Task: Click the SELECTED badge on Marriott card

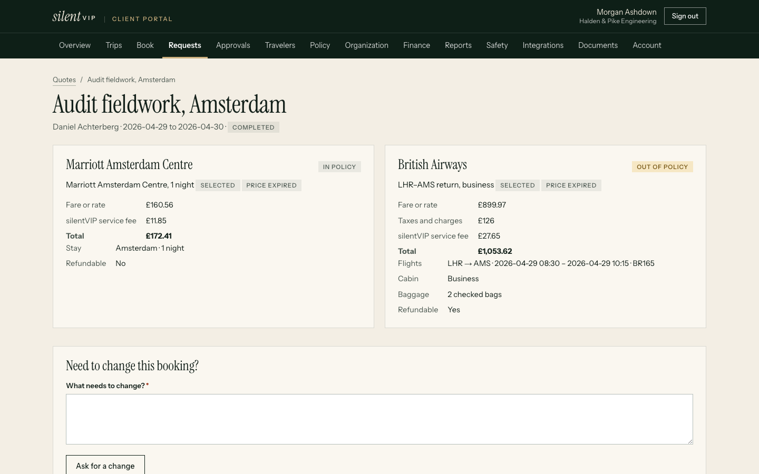Action: pyautogui.click(x=218, y=185)
